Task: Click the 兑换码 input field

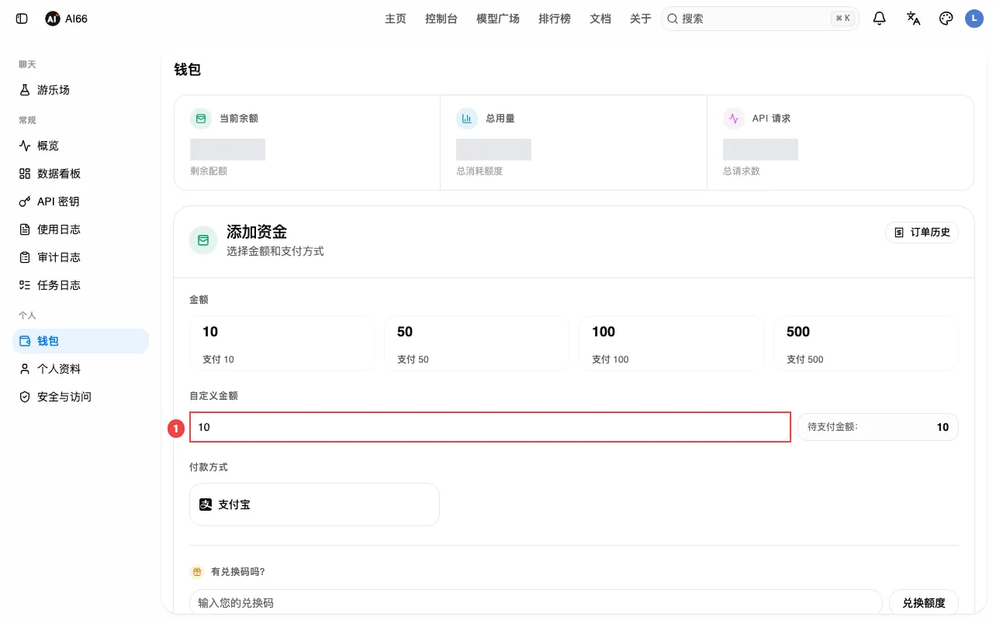Action: [536, 603]
